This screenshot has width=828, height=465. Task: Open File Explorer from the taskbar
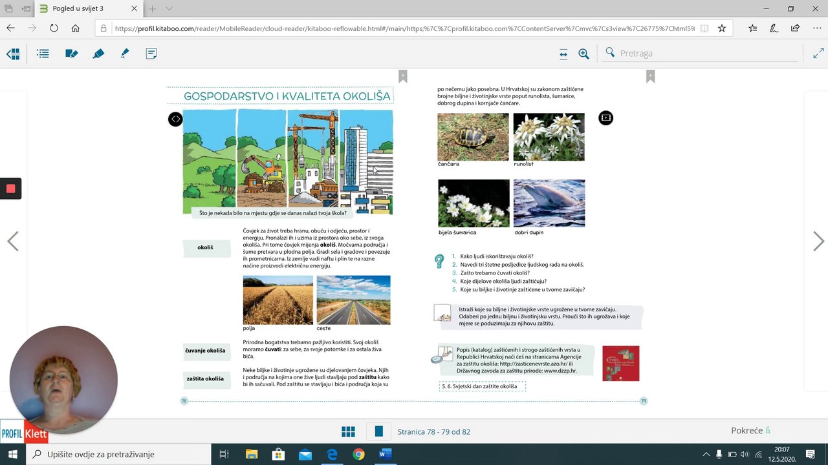[251, 454]
